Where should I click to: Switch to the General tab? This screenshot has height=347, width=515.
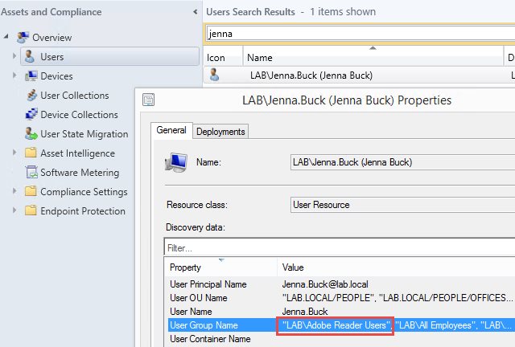point(171,131)
